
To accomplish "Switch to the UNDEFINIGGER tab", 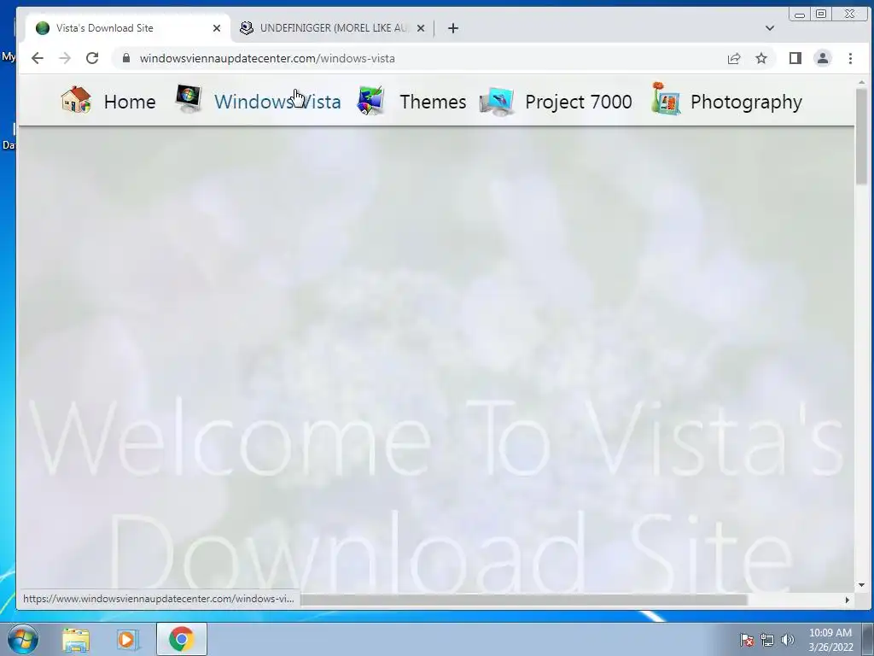I will (334, 28).
